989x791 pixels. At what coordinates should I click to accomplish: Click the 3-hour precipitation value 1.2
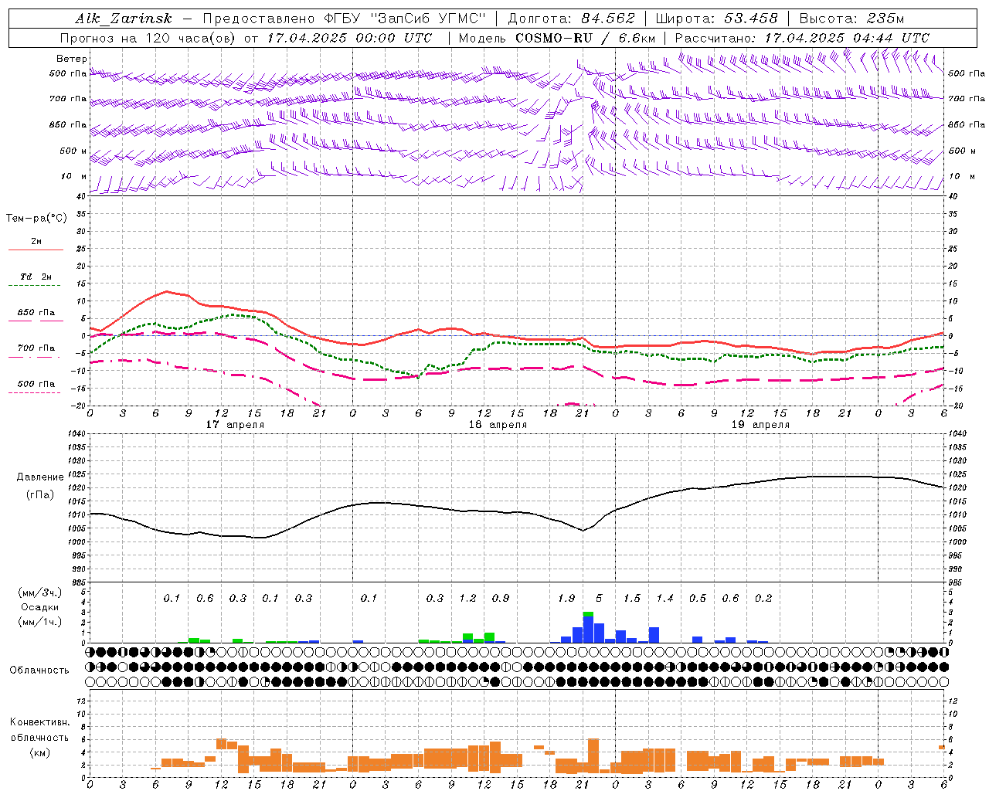pyautogui.click(x=467, y=598)
